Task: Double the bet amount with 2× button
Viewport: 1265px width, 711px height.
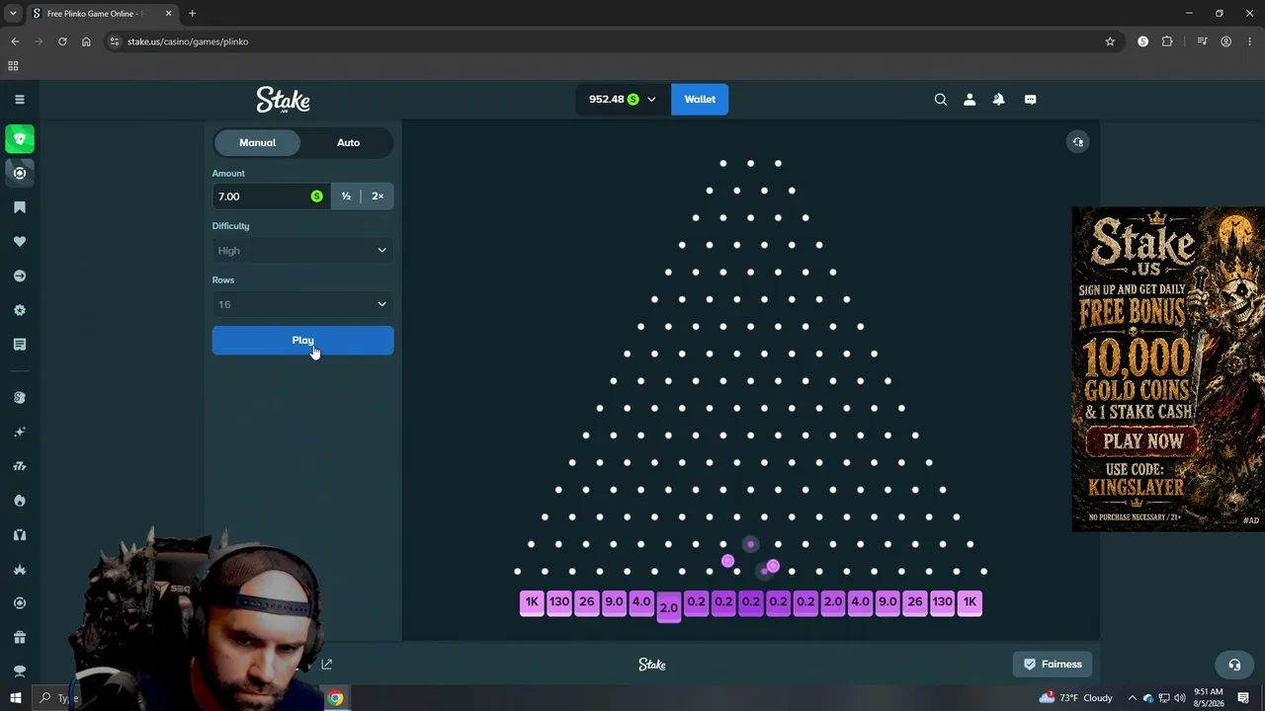Action: [378, 197]
